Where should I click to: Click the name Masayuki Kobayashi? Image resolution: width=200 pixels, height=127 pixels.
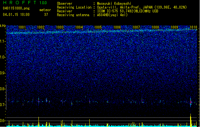tap(114, 3)
